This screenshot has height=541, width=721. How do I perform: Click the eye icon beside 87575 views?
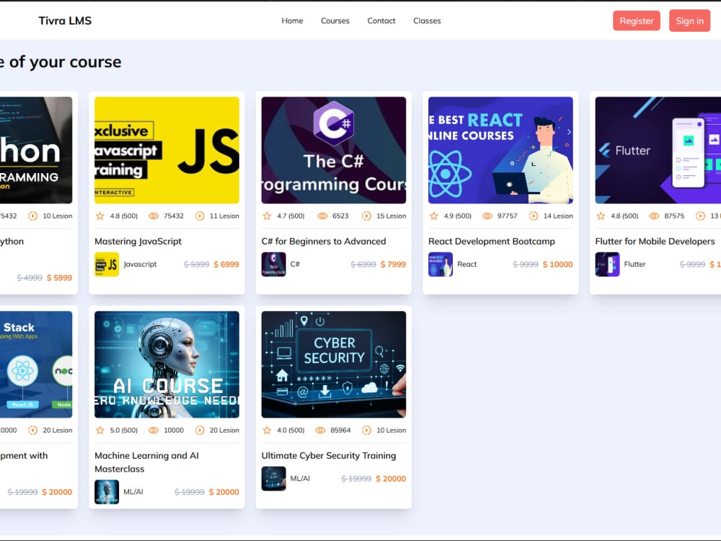pos(654,216)
